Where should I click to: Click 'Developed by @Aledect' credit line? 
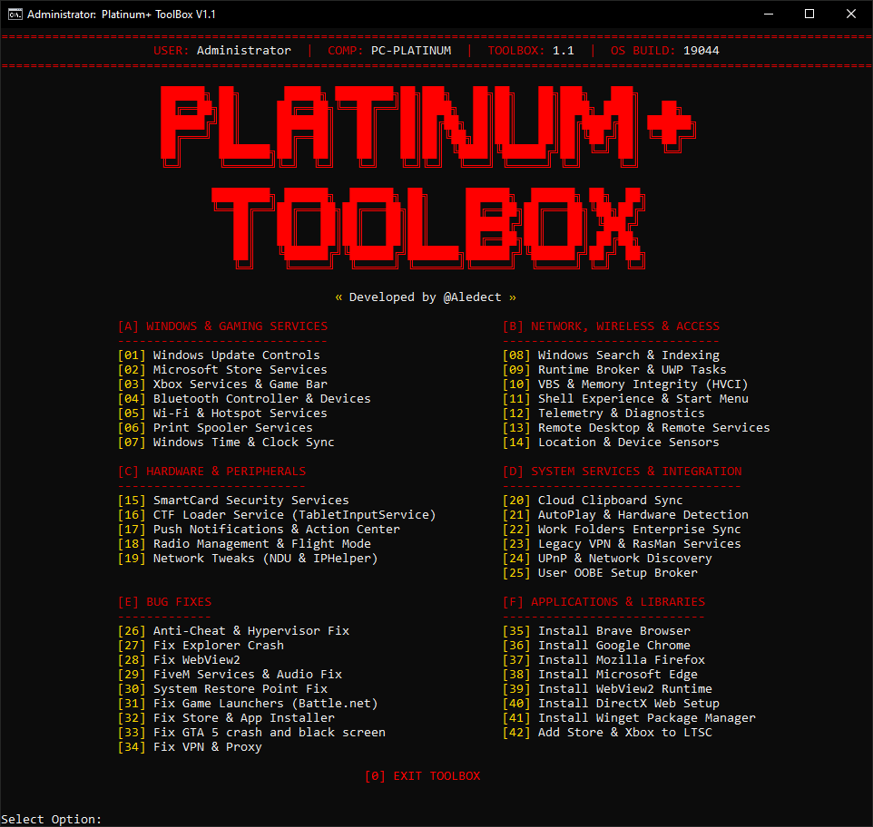click(426, 297)
